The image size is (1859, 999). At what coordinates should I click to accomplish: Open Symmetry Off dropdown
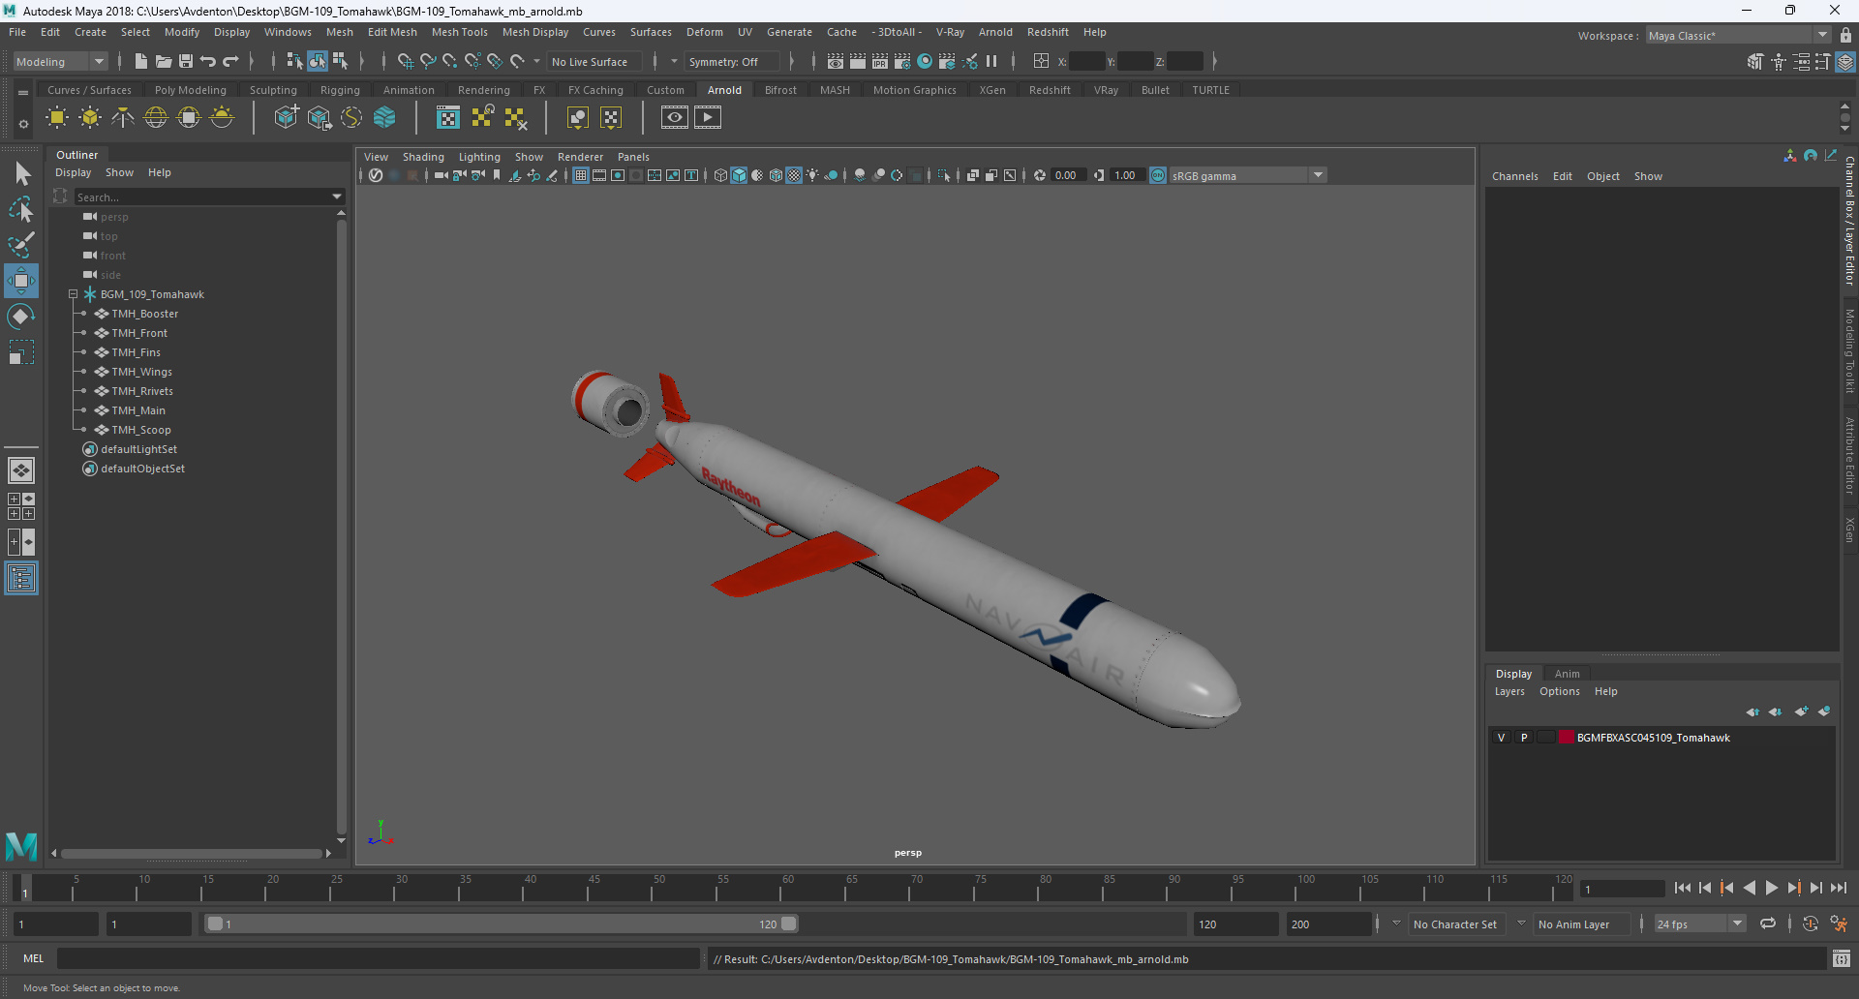pyautogui.click(x=732, y=61)
